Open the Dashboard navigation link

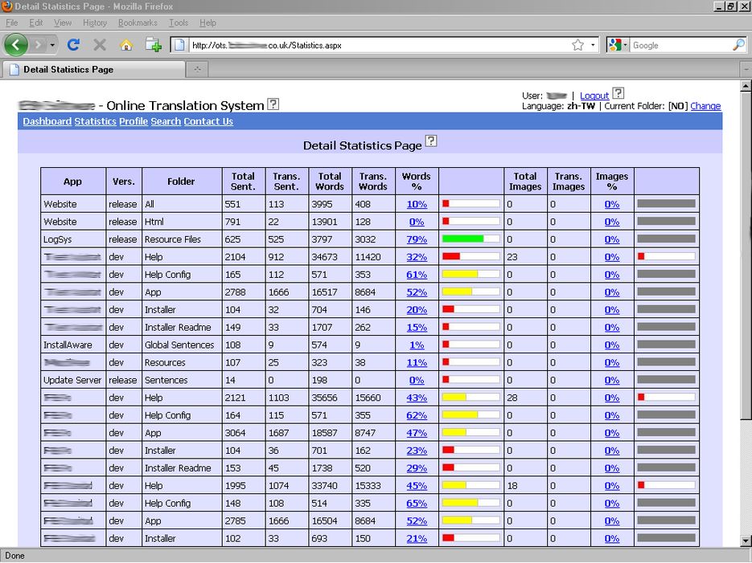tap(47, 121)
